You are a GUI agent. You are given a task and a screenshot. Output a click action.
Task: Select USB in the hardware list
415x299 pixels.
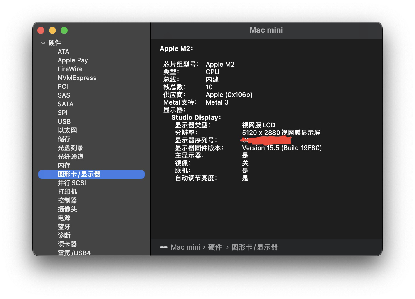(x=64, y=121)
